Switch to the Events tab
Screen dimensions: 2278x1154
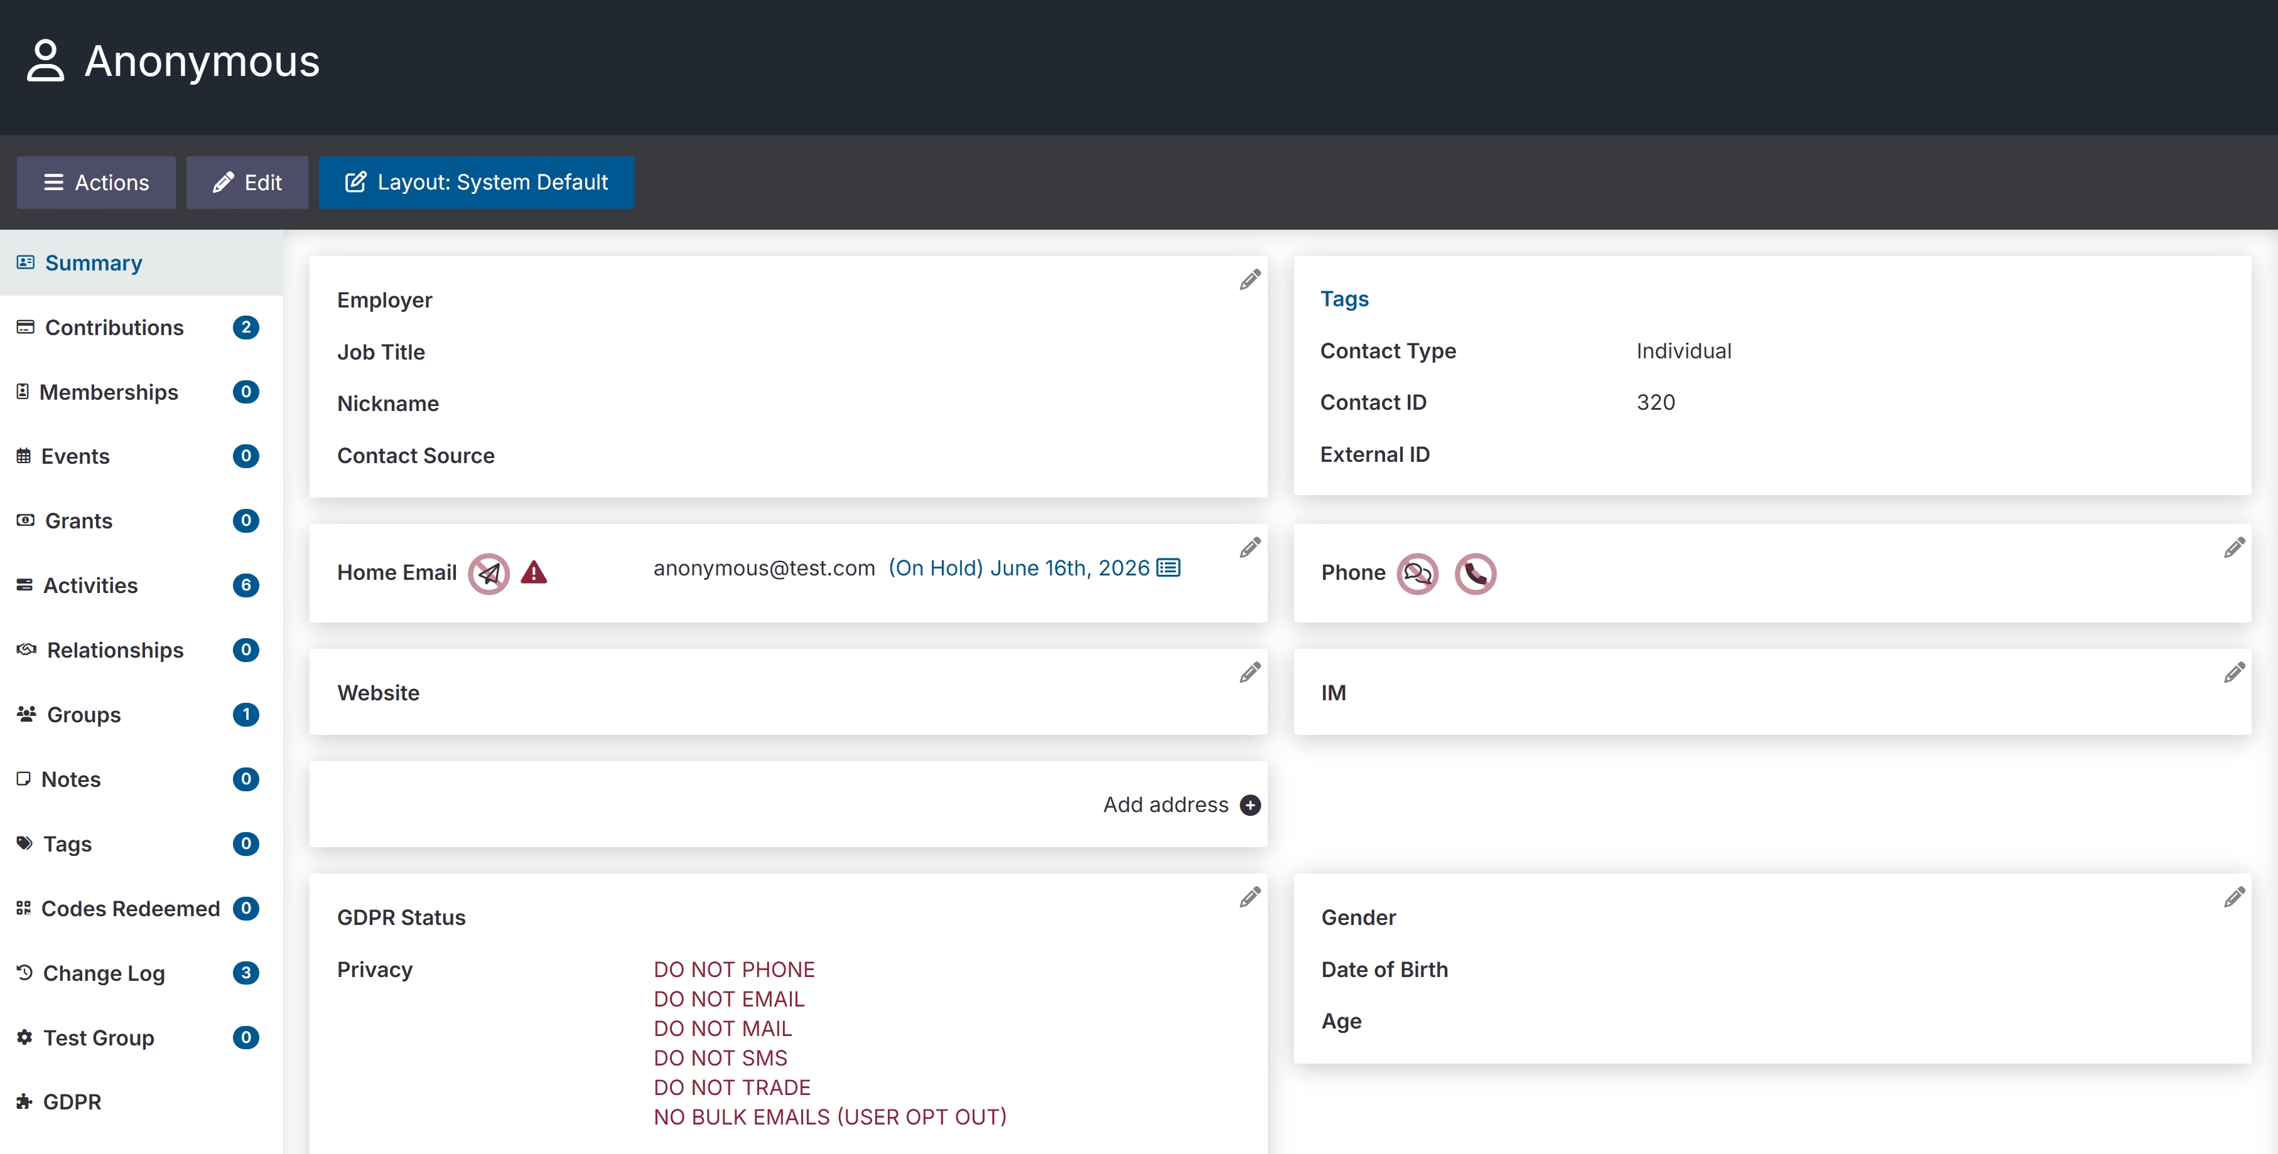(141, 456)
